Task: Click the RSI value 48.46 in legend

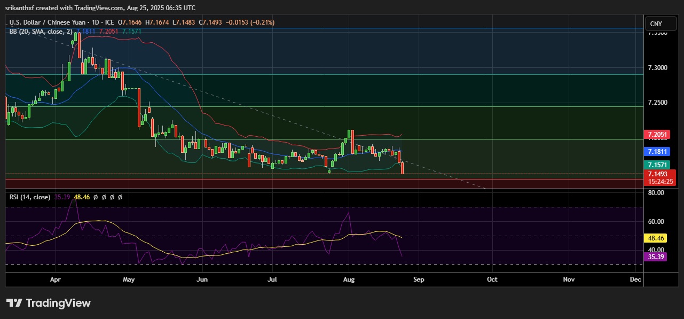Action: point(81,197)
